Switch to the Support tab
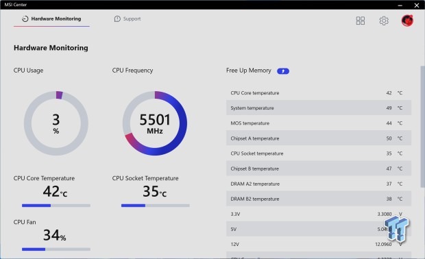This screenshot has width=425, height=259. (127, 18)
